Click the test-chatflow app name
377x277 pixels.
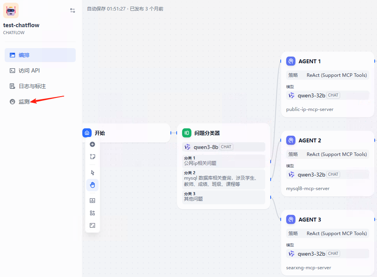tap(21, 25)
